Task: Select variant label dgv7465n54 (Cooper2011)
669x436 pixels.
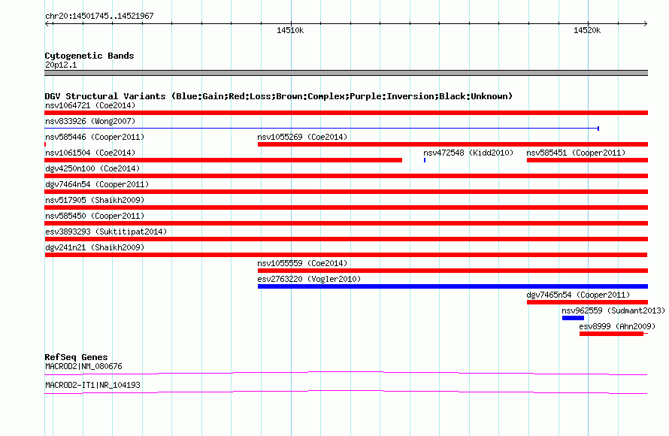Action: [x=578, y=295]
